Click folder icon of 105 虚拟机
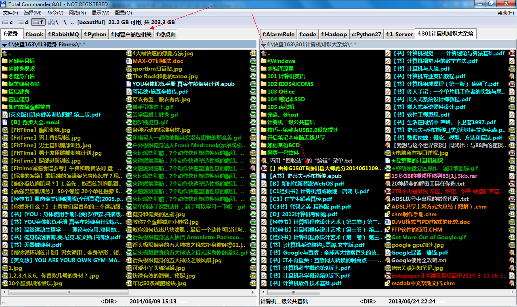Screen dimensions: 517x307 [x=263, y=107]
